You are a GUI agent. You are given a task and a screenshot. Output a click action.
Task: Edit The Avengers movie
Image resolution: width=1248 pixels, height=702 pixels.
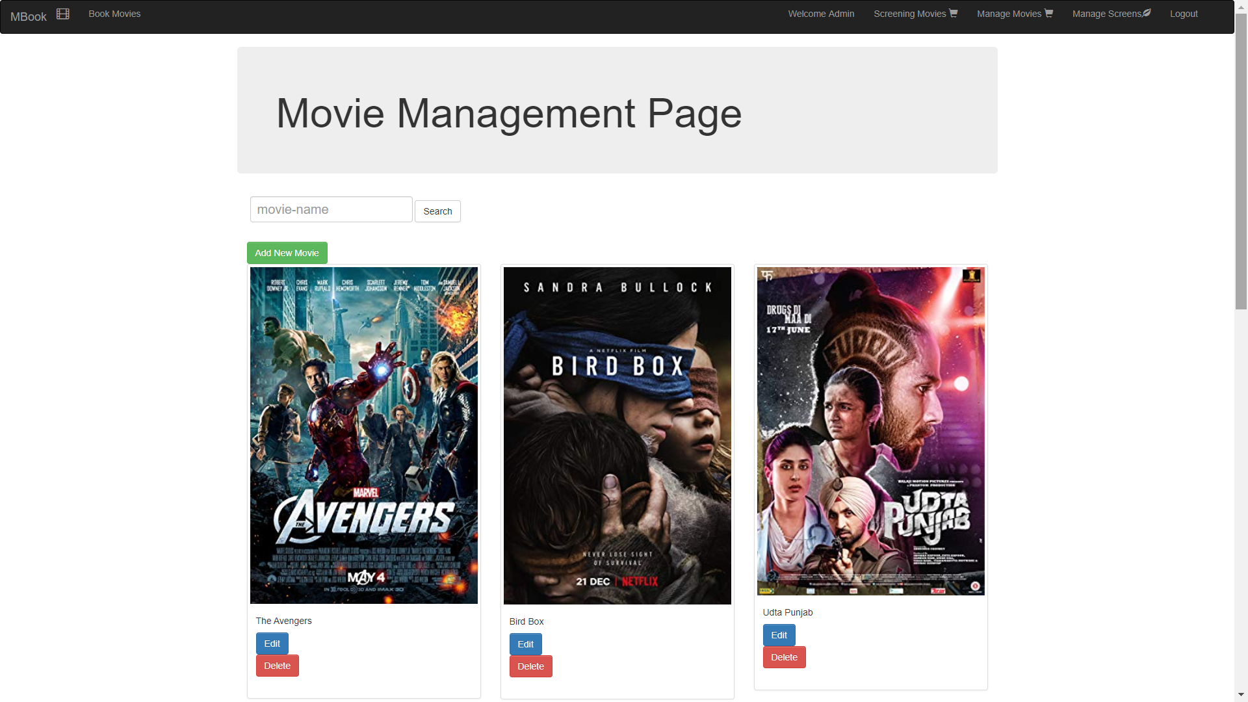click(x=272, y=643)
